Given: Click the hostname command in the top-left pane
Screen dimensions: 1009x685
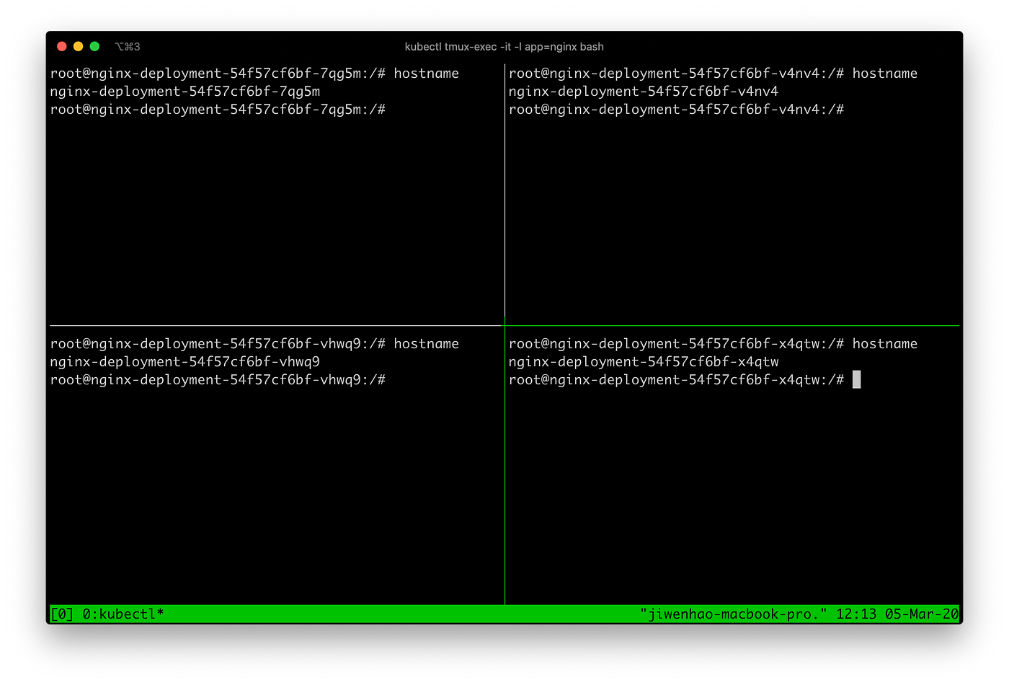Looking at the screenshot, I should pyautogui.click(x=426, y=73).
